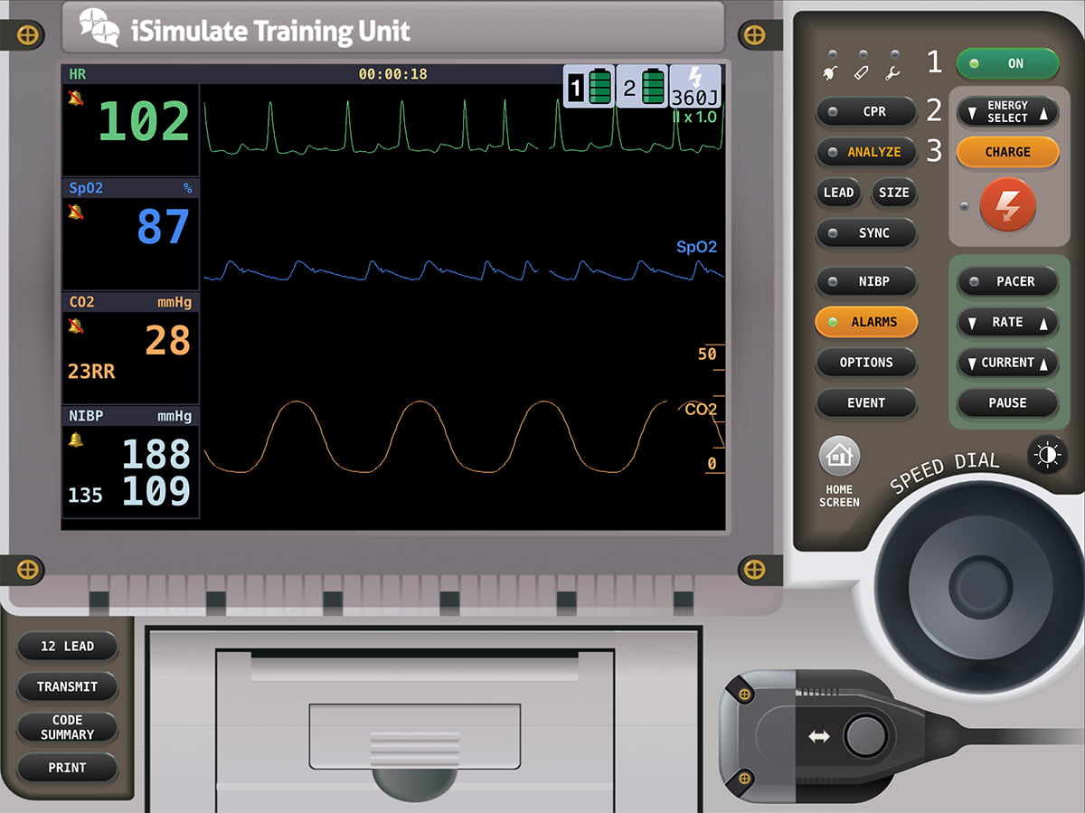Viewport: 1085px width, 813px height.
Task: Select the 23RR respiratory rate reading
Action: (x=91, y=372)
